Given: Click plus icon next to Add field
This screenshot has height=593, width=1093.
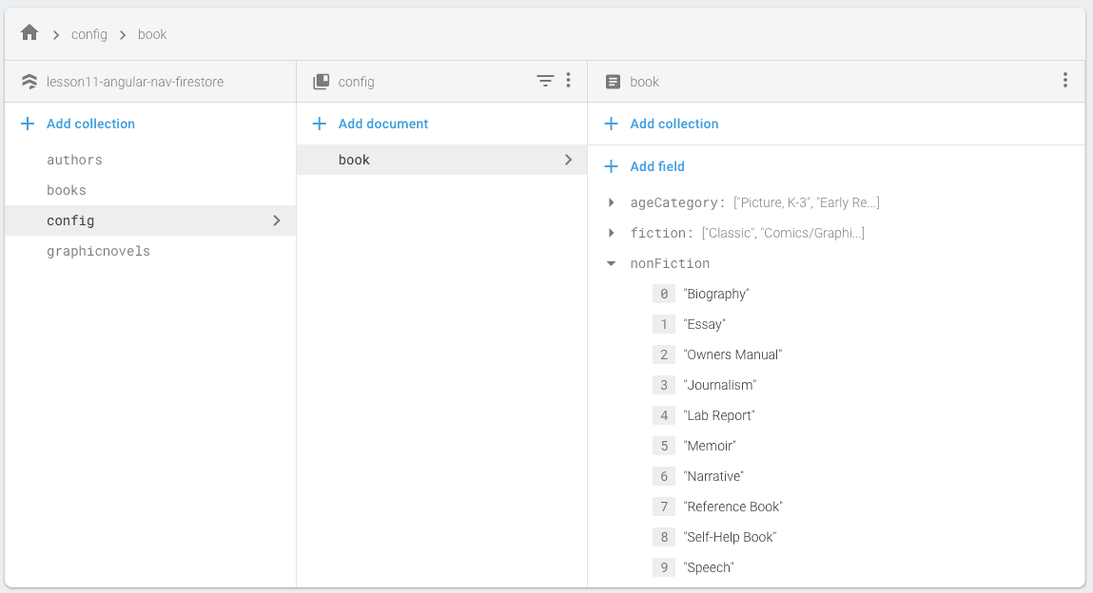Looking at the screenshot, I should tap(612, 166).
